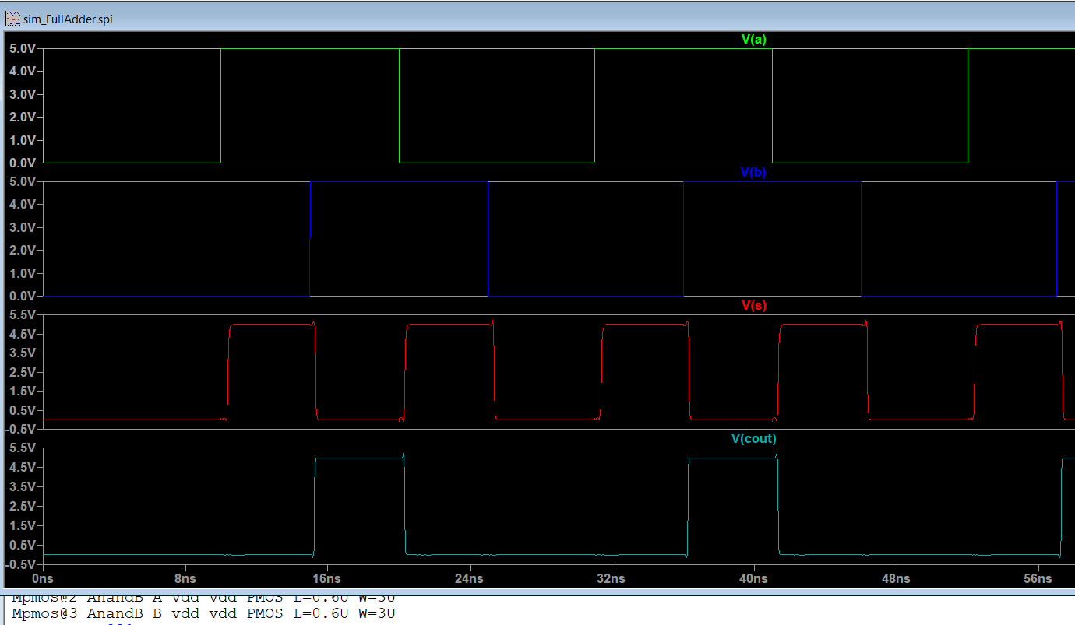Click the Mpmos@3 netlist line
This screenshot has width=1075, height=625.
pos(204,614)
